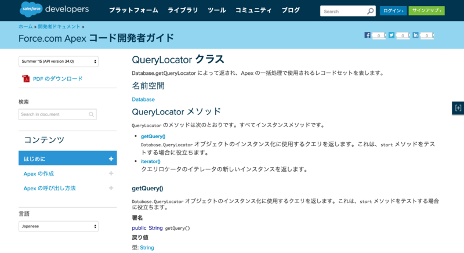Viewport: 464px width, 253px height.
Task: Click the Force.com Apex コード開発者ガイド title
Action: pos(96,38)
